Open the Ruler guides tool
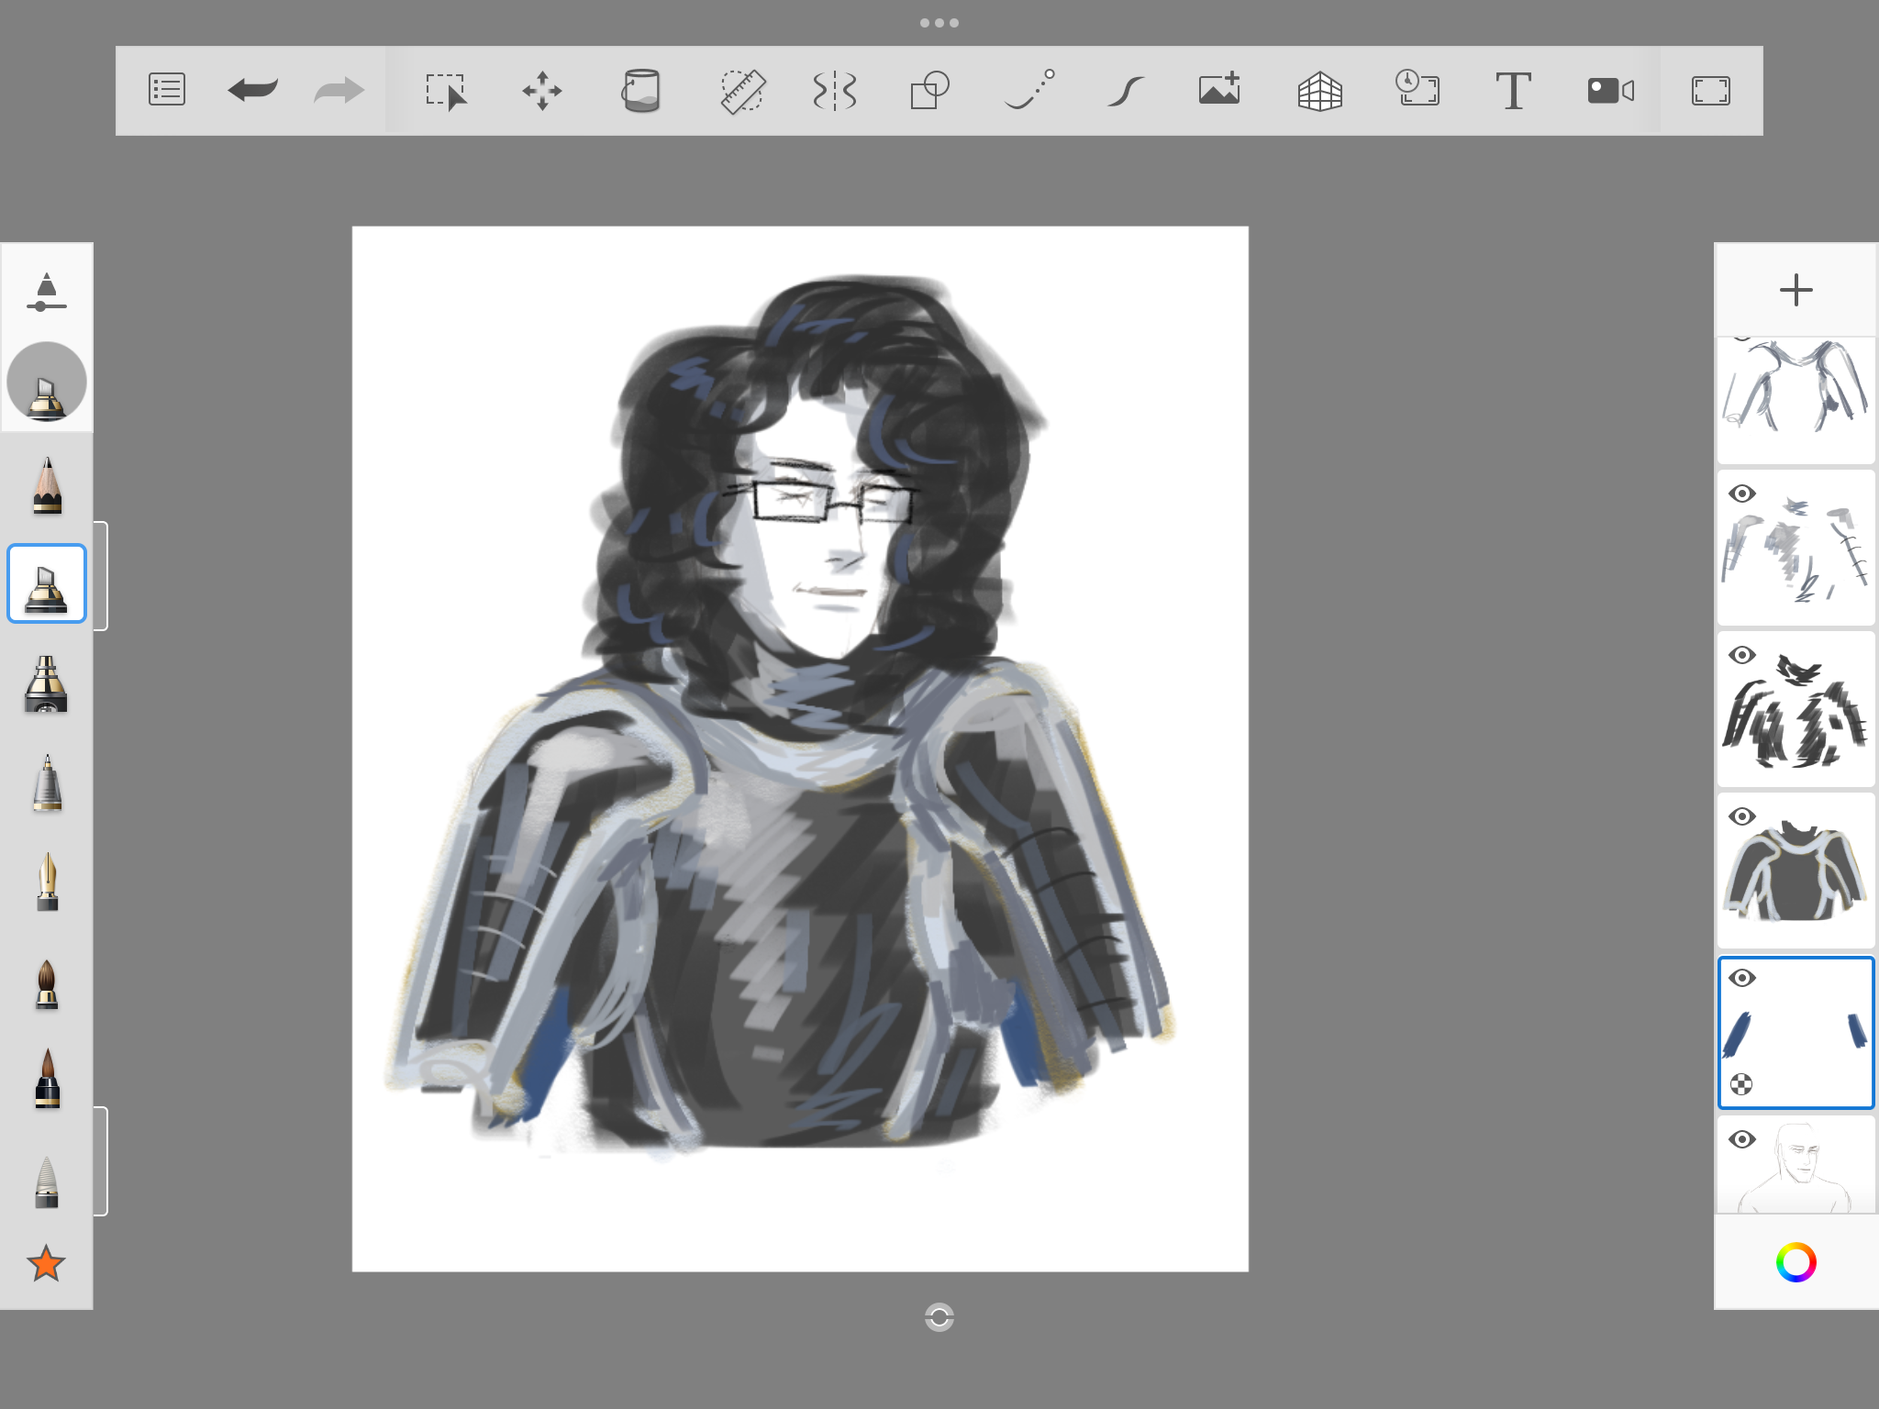This screenshot has height=1409, width=1879. [742, 91]
